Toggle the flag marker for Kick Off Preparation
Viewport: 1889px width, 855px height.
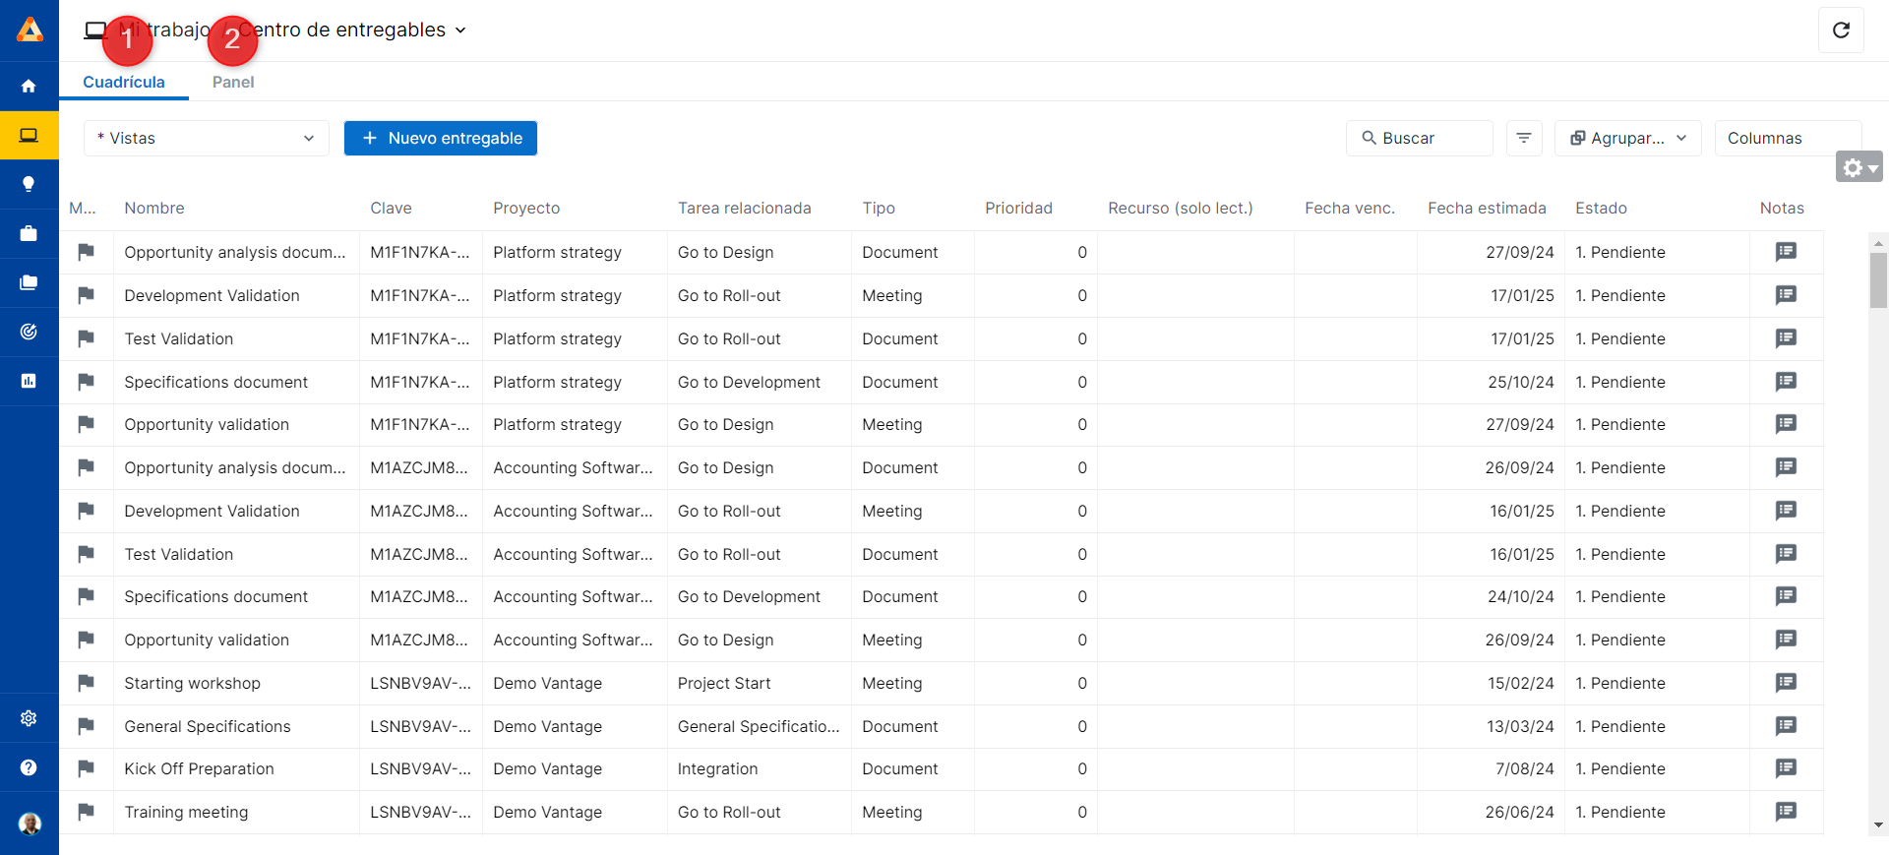(x=87, y=768)
